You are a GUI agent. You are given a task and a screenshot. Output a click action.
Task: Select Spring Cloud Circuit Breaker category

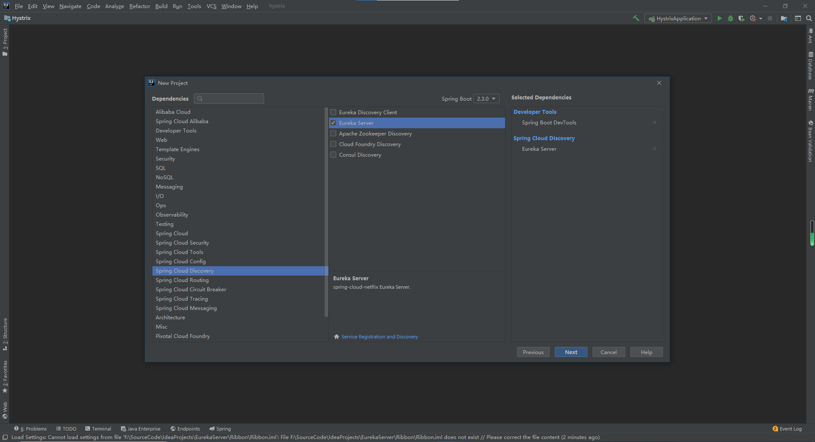pyautogui.click(x=239, y=289)
